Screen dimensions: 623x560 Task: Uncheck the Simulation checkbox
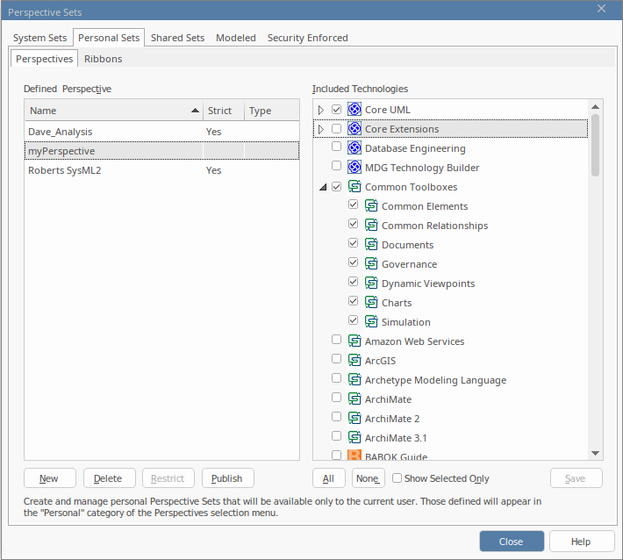tap(354, 321)
